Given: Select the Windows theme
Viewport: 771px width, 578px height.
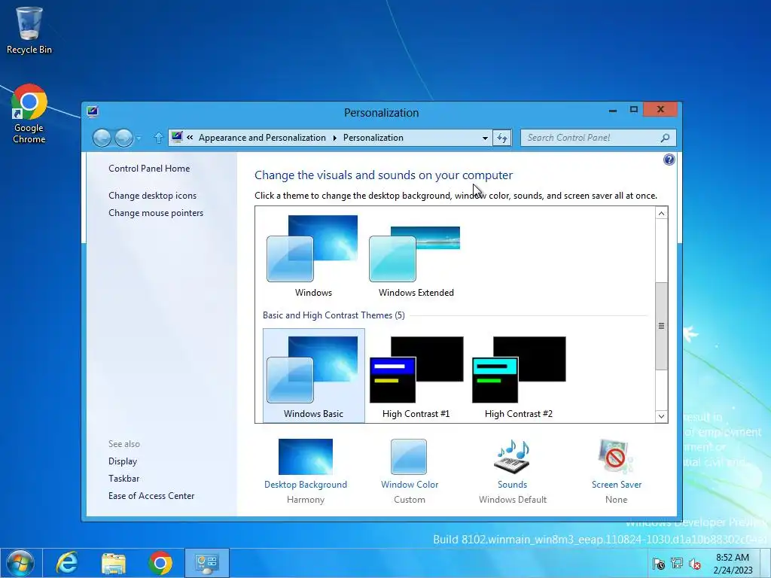Looking at the screenshot, I should pyautogui.click(x=313, y=256).
